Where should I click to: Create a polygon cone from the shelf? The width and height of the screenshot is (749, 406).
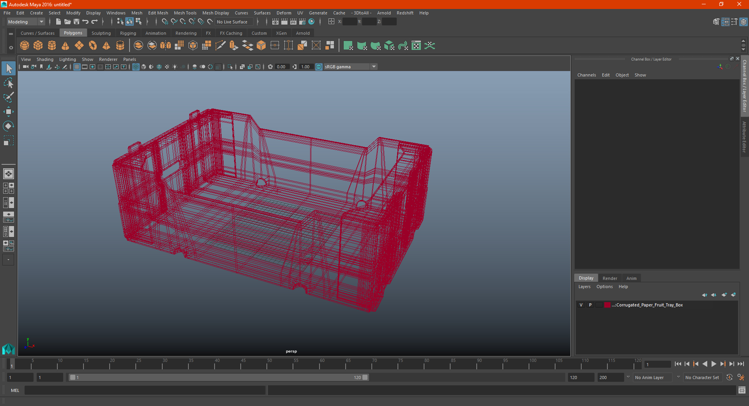pos(66,46)
